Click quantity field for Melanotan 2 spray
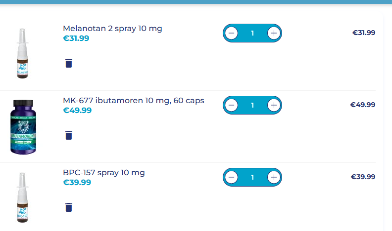 coord(252,33)
